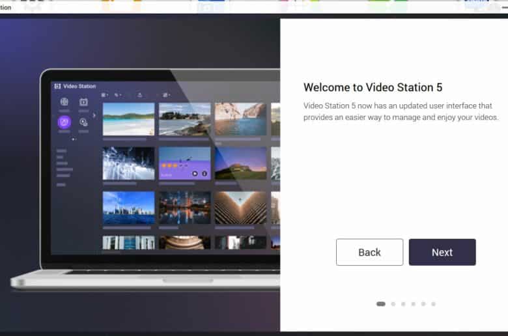
Task: Jump to the second page indicator dot
Action: tap(393, 304)
